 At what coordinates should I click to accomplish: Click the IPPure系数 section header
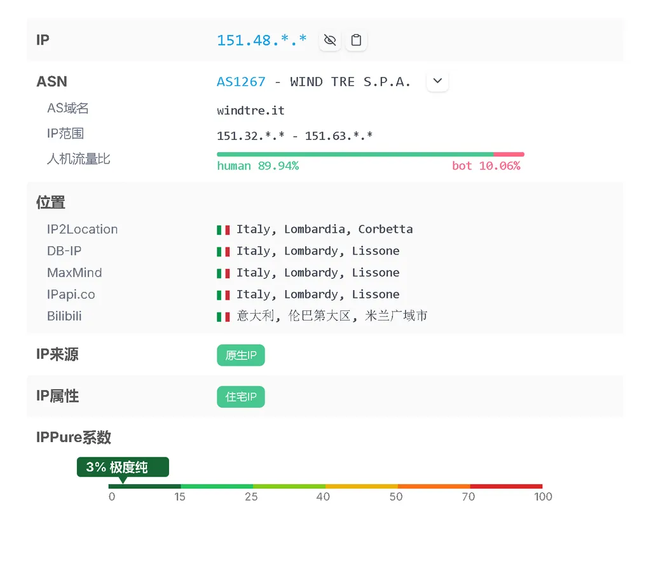click(73, 437)
